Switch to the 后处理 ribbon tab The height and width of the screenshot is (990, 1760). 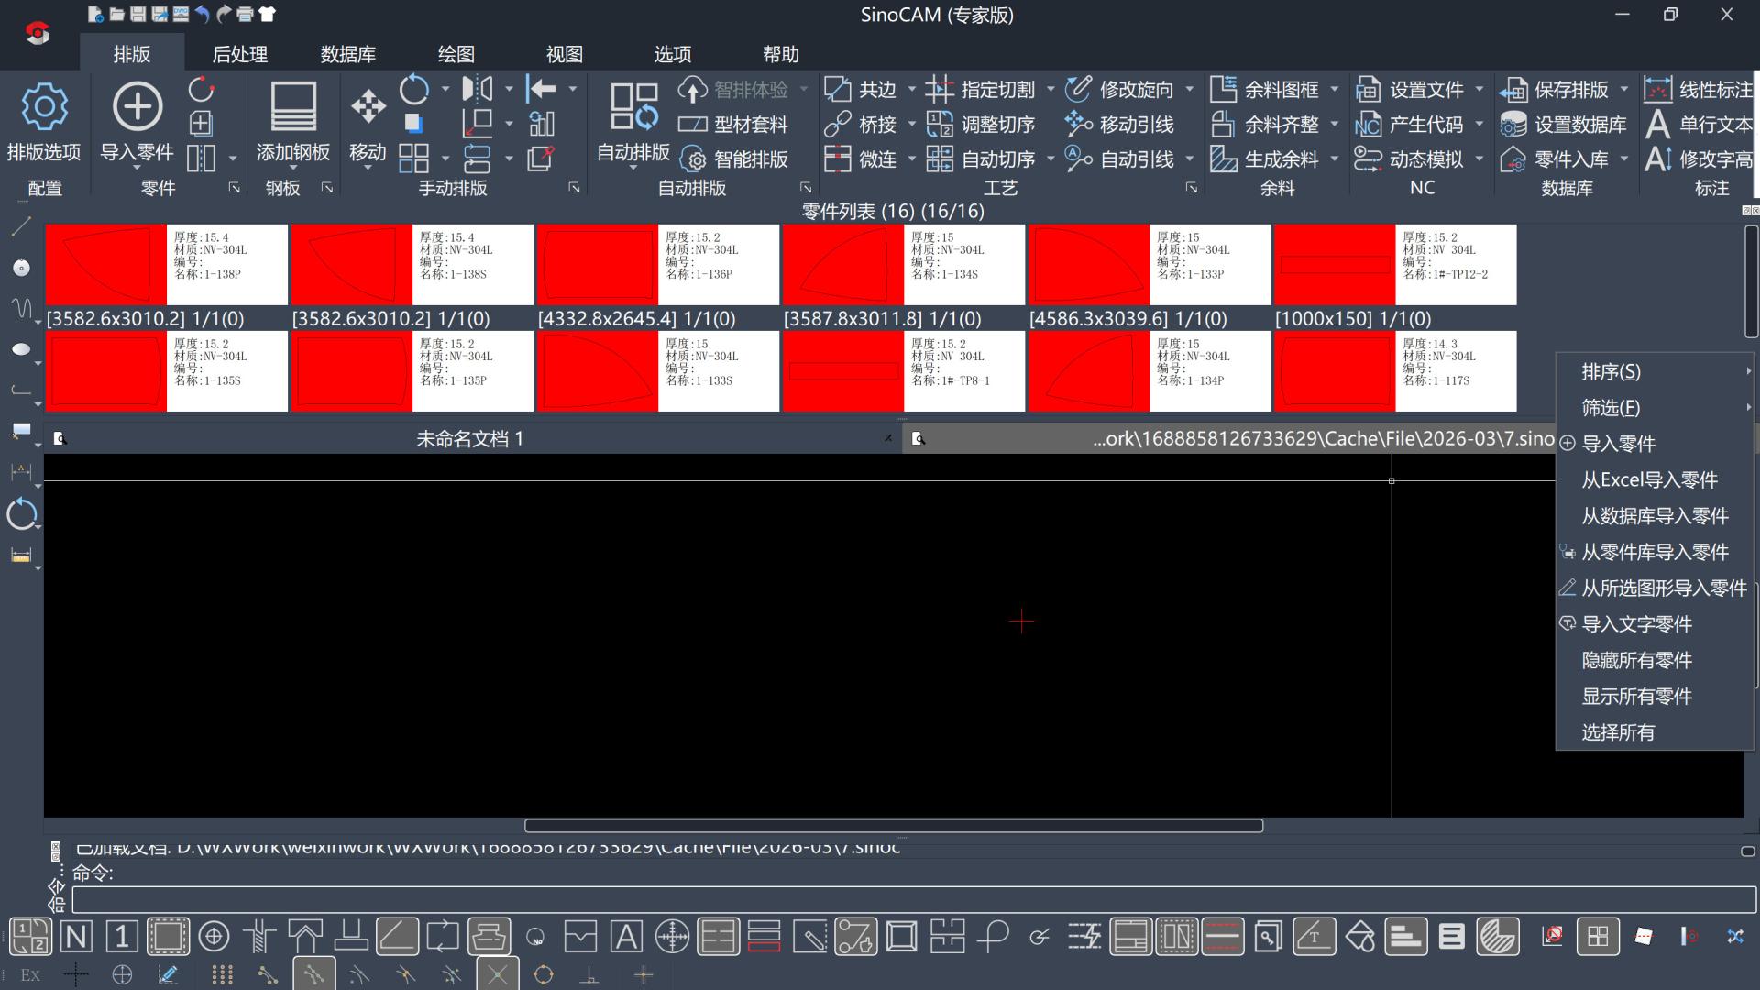pyautogui.click(x=239, y=54)
